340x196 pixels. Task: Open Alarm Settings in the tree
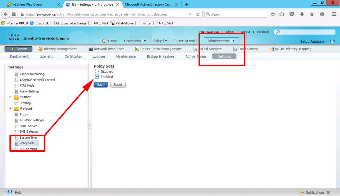[x=30, y=91]
